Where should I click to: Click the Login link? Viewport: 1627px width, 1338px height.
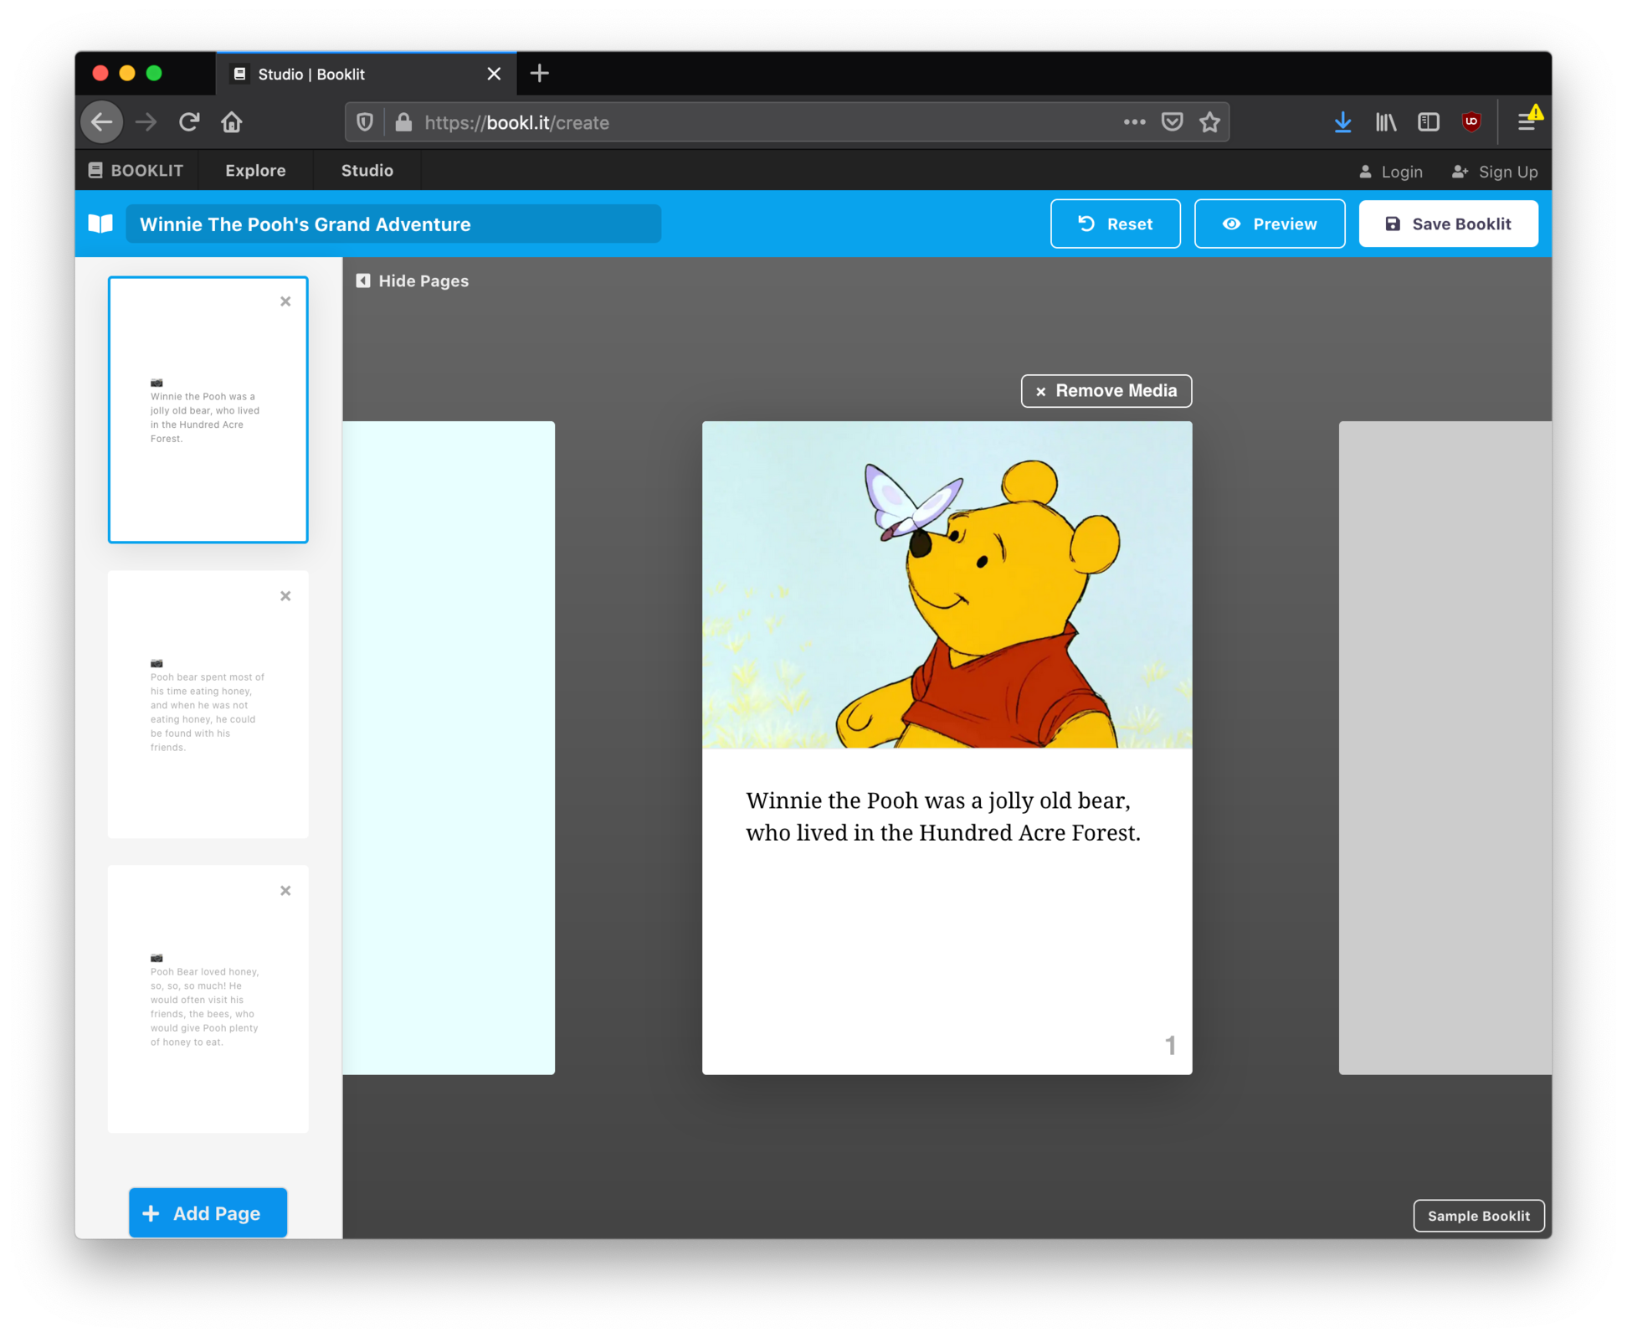pos(1390,172)
